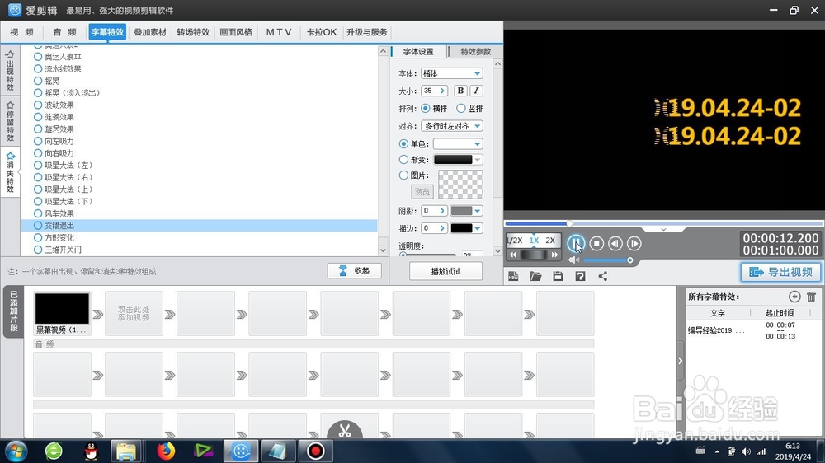825x463 pixels.
Task: Open the 单色 color dropdown
Action: coord(458,143)
